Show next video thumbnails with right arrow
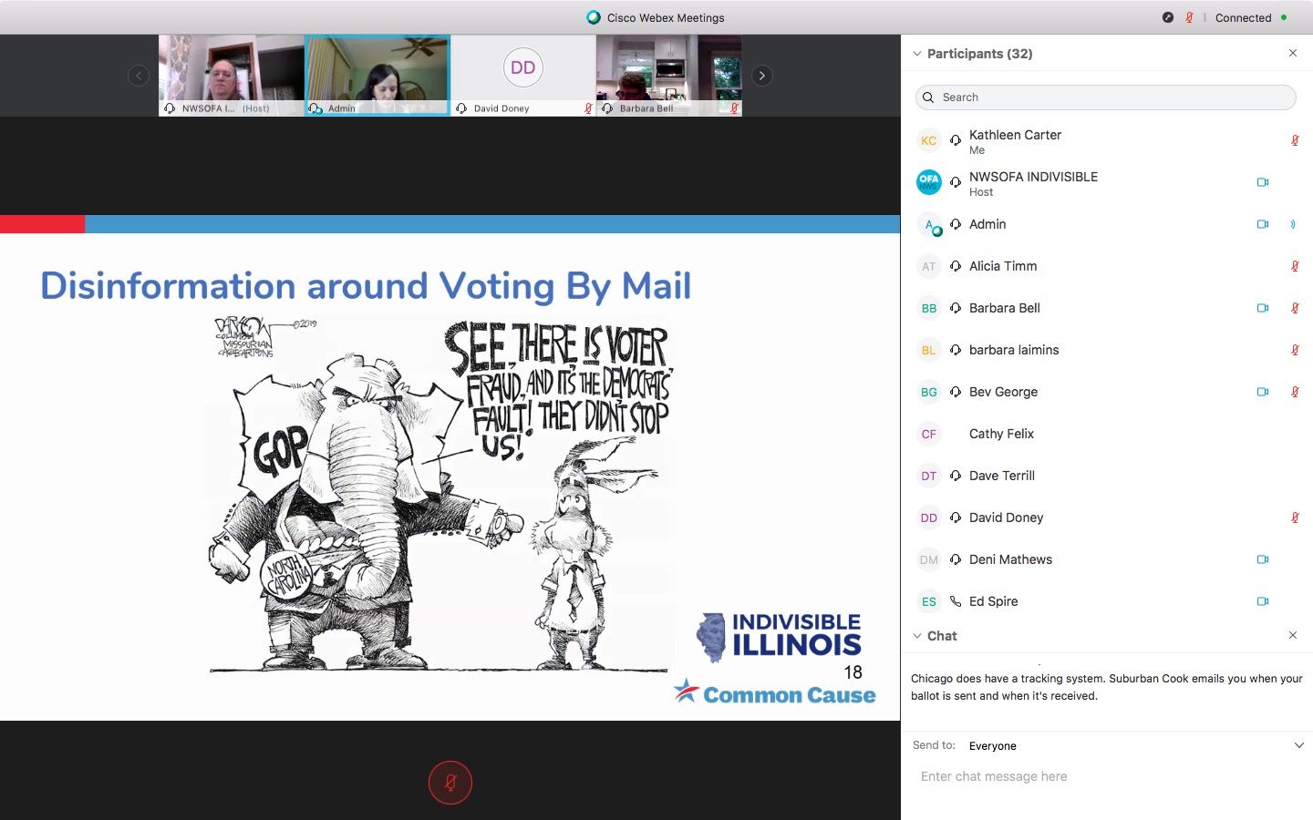 pos(762,76)
